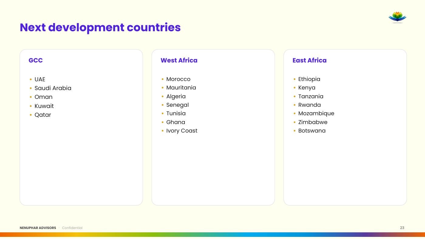Click the GCC card heading
The height and width of the screenshot is (239, 425).
coord(36,60)
